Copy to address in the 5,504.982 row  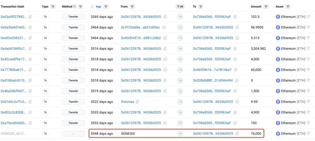pos(235,49)
